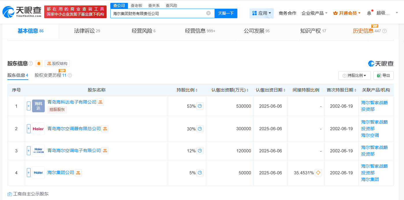Screen dimensions: 404x200
Task: Open the 工商自主公示股东 section
Action: pyautogui.click(x=28, y=194)
